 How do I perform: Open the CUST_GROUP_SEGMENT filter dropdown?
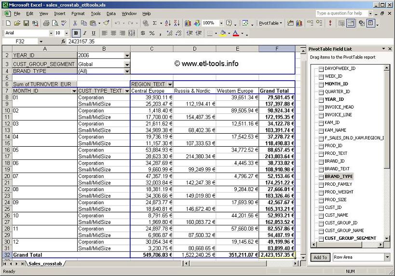click(x=127, y=65)
